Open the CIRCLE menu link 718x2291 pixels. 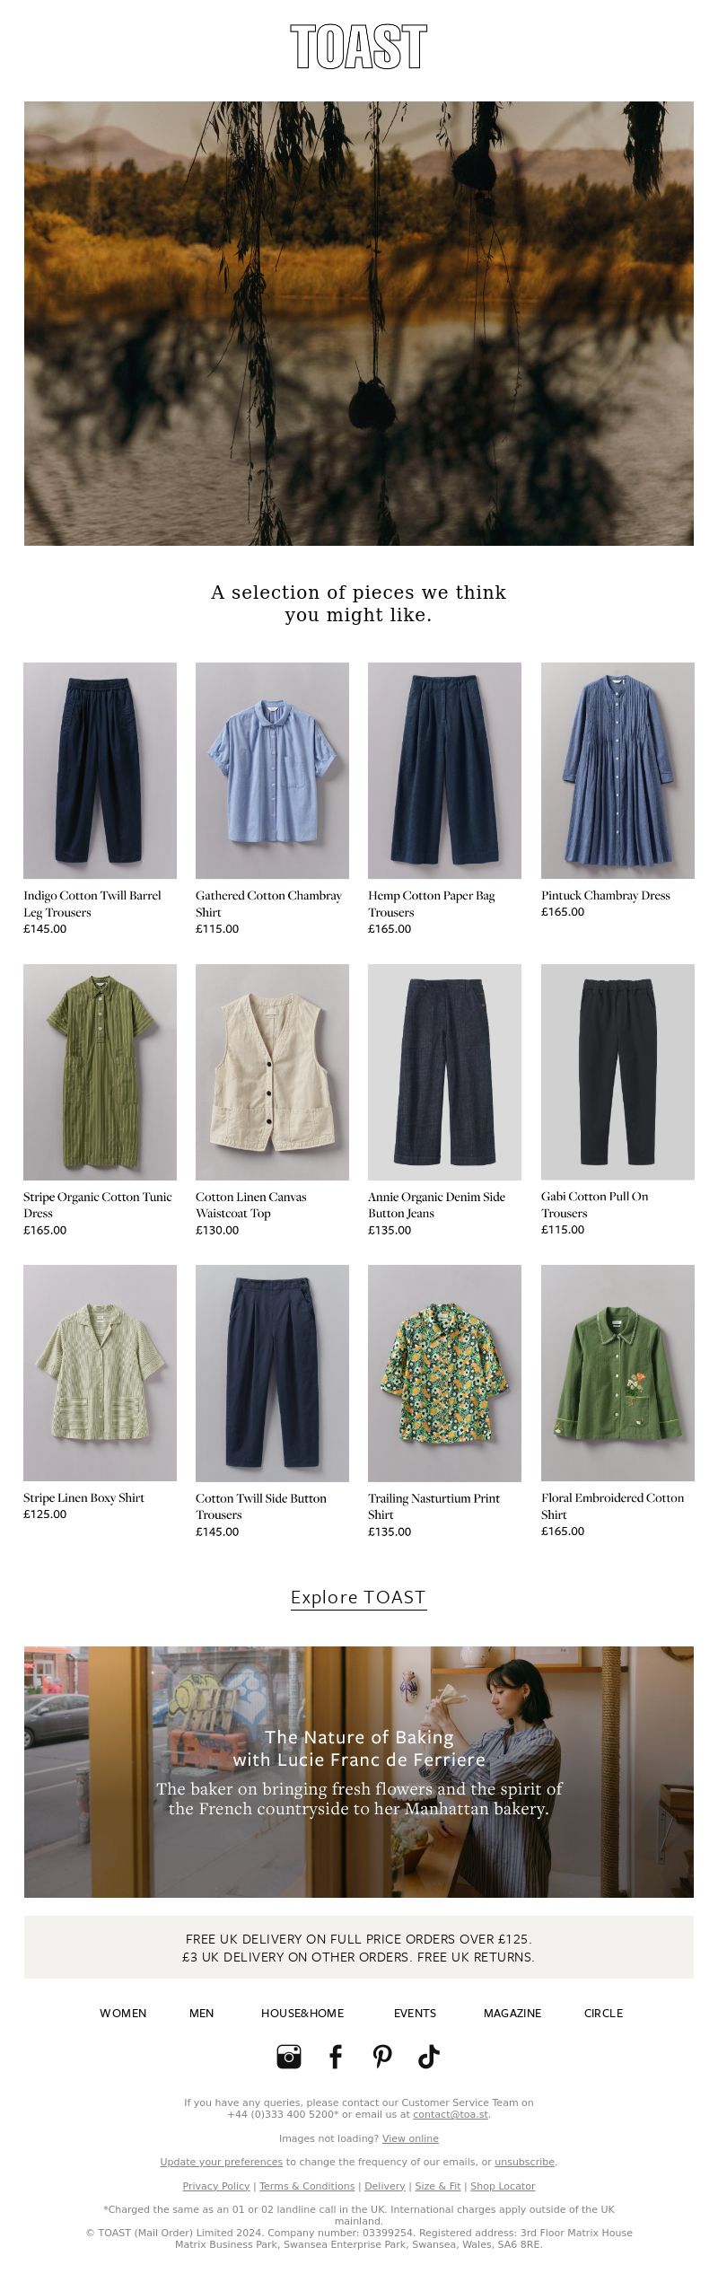pos(603,2013)
